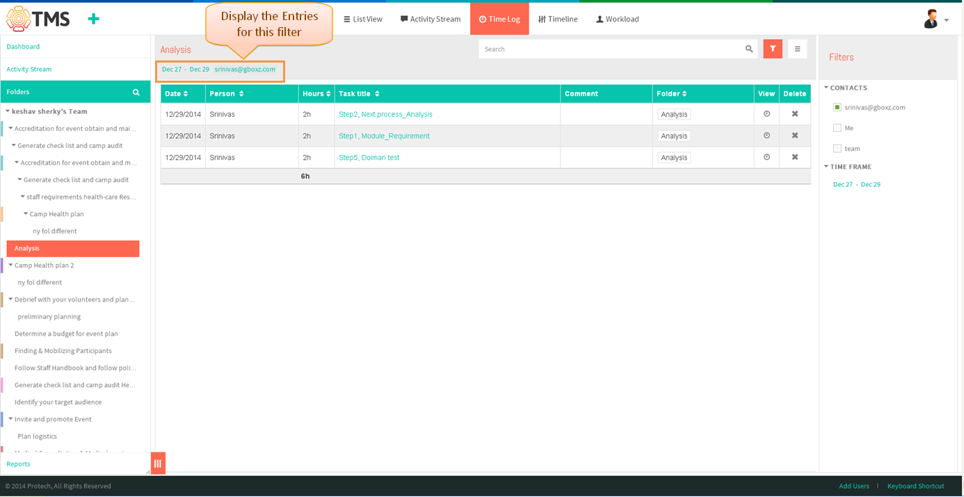The height and width of the screenshot is (497, 964).
Task: Collapse Debrief with your volunteers folder
Action: tap(10, 299)
